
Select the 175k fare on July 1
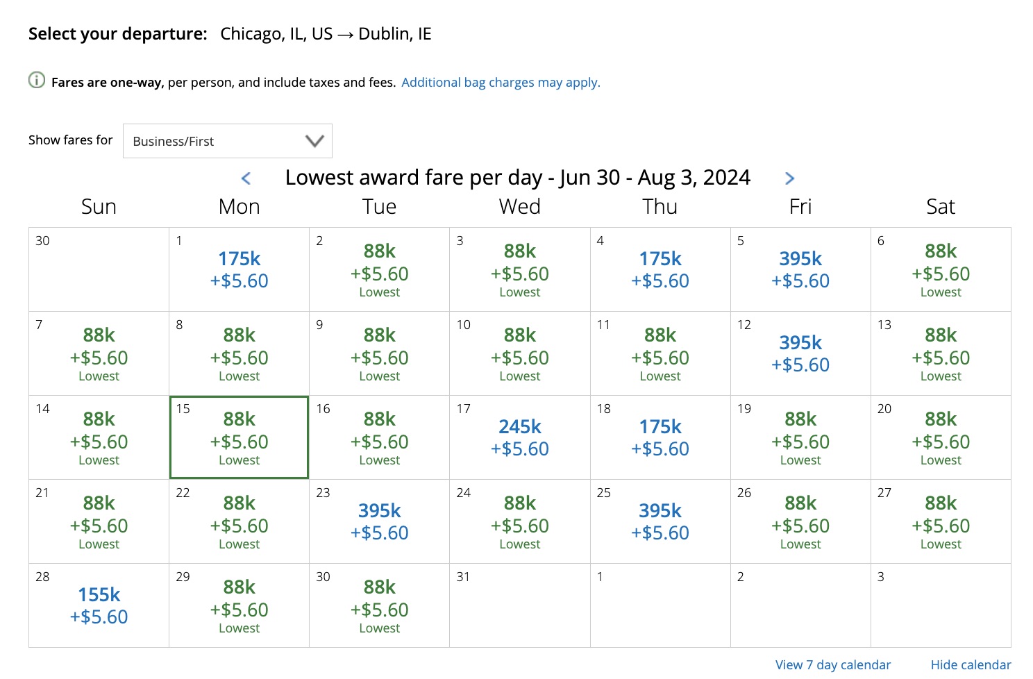point(239,269)
